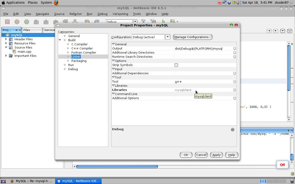Collapse the Libraries properties section
This screenshot has height=184, width=295.
click(113, 85)
